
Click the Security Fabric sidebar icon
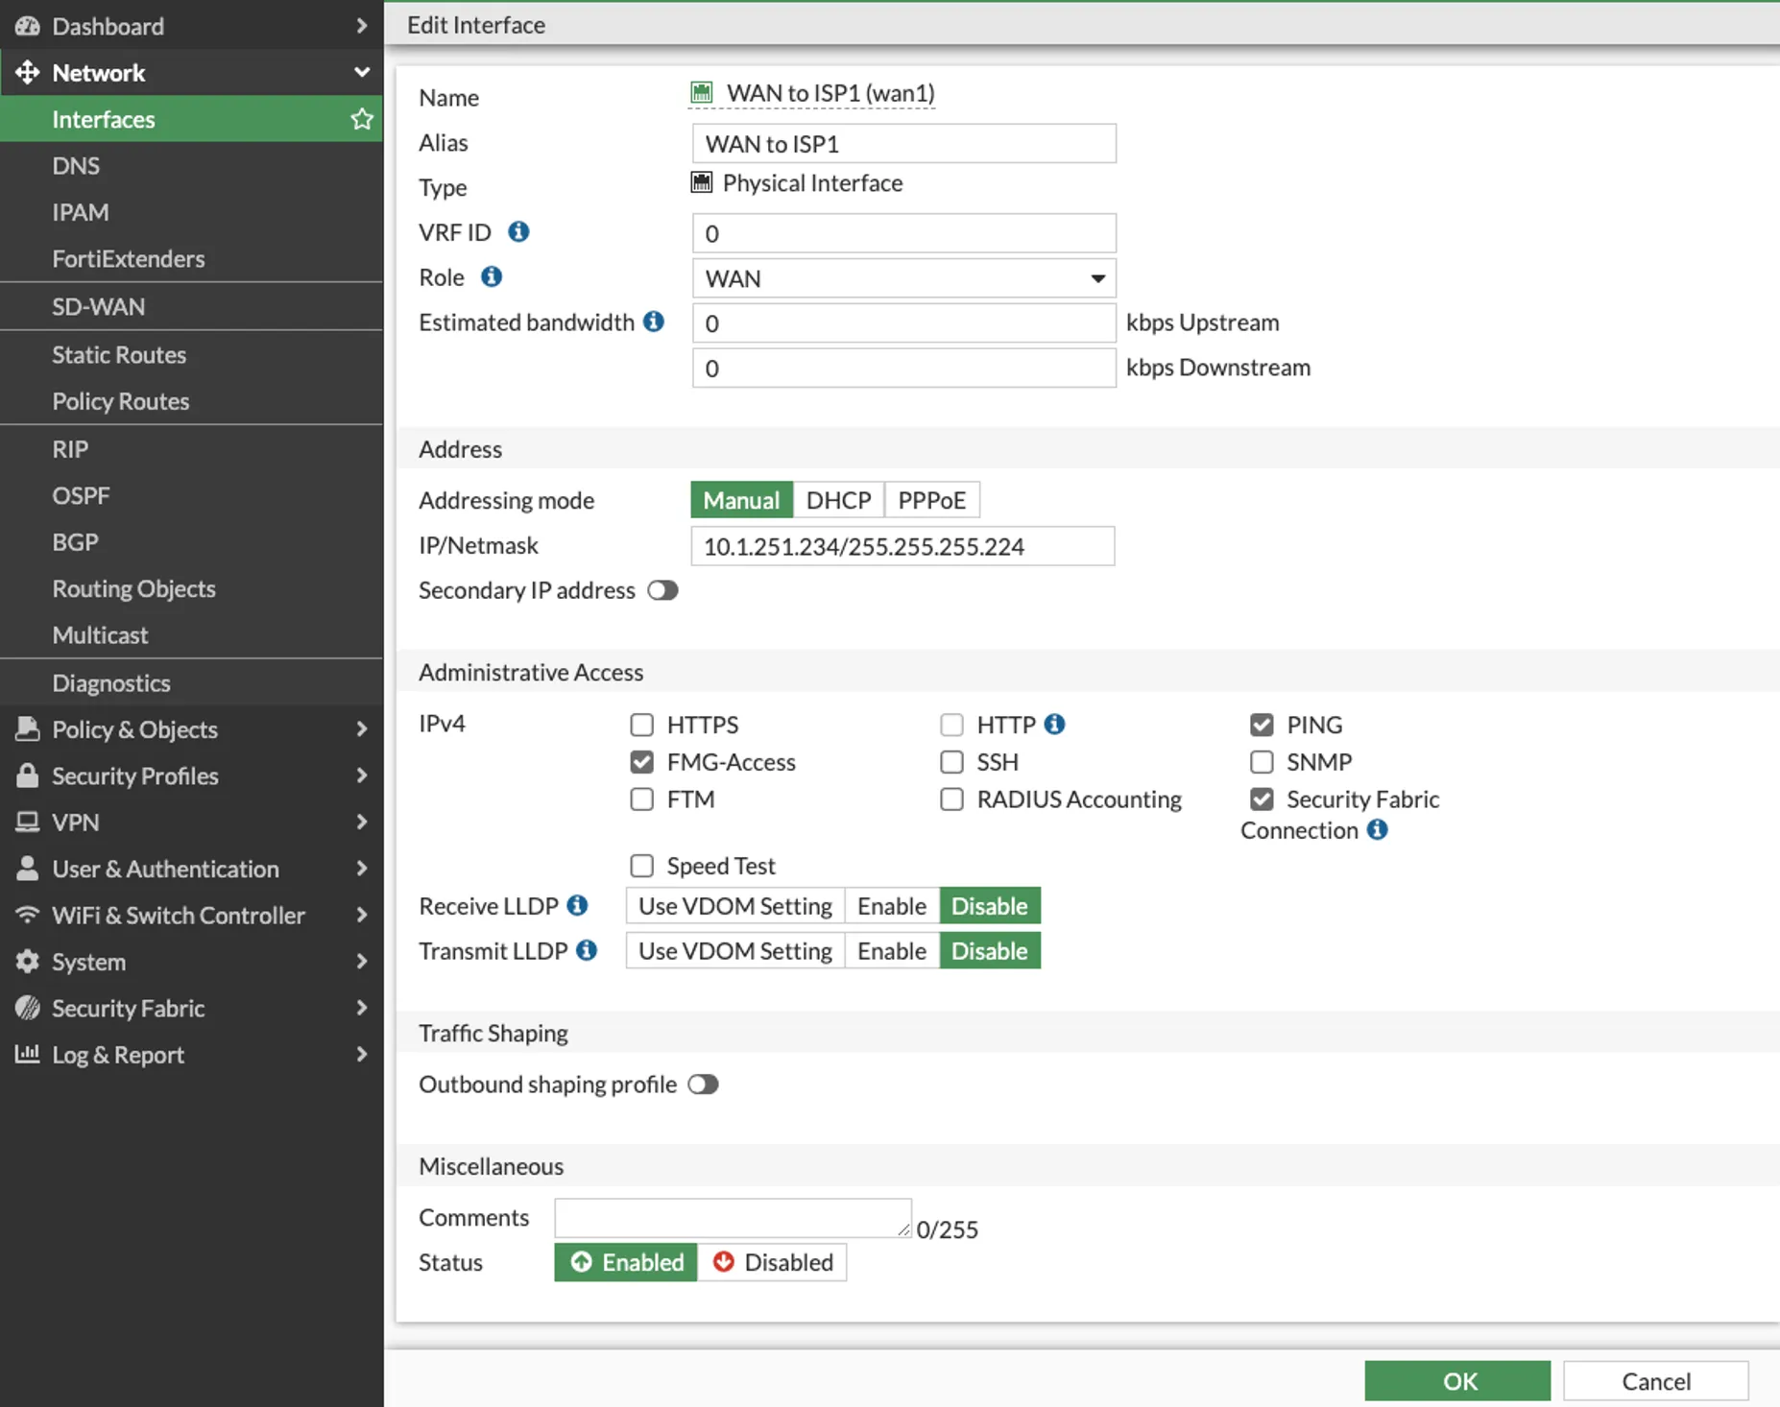[x=28, y=1008]
